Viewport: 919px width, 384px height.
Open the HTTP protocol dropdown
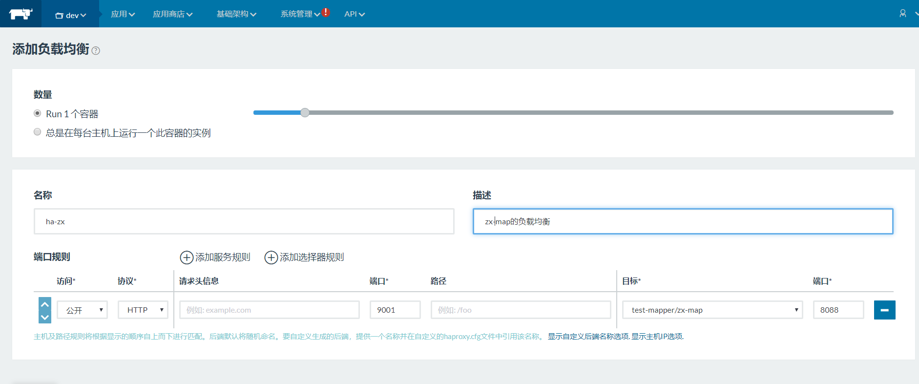click(x=143, y=310)
